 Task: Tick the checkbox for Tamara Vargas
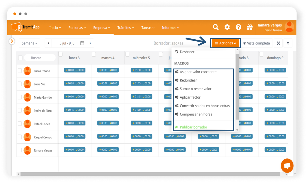(x=20, y=150)
